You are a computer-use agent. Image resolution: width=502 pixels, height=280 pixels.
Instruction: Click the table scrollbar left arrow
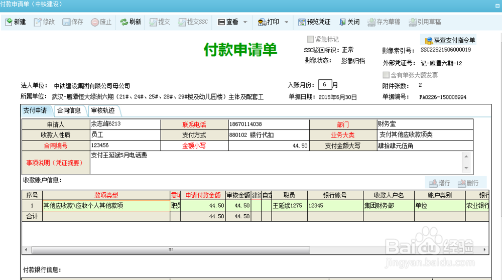coord(26,249)
